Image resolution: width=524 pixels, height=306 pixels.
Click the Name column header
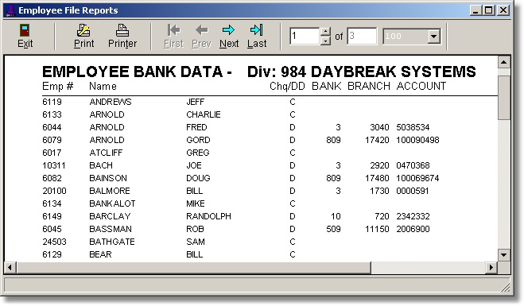[x=103, y=86]
